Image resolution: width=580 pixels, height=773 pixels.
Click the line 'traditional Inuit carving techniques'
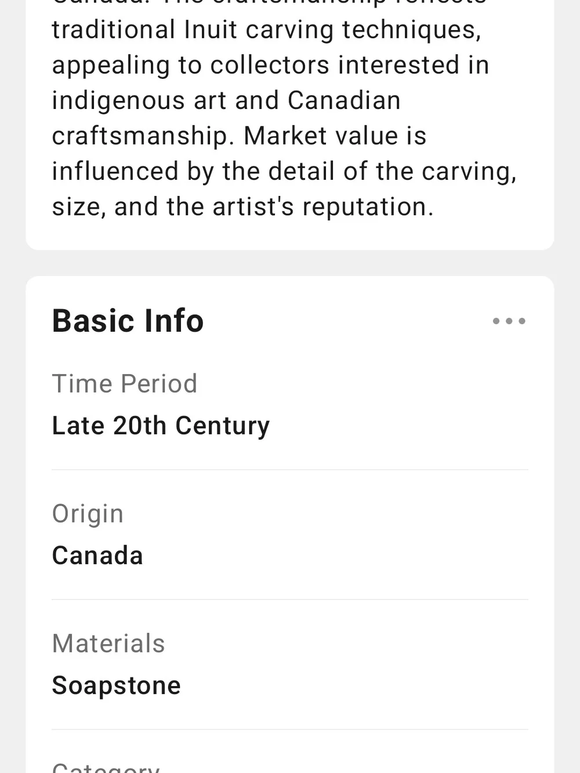point(267,30)
